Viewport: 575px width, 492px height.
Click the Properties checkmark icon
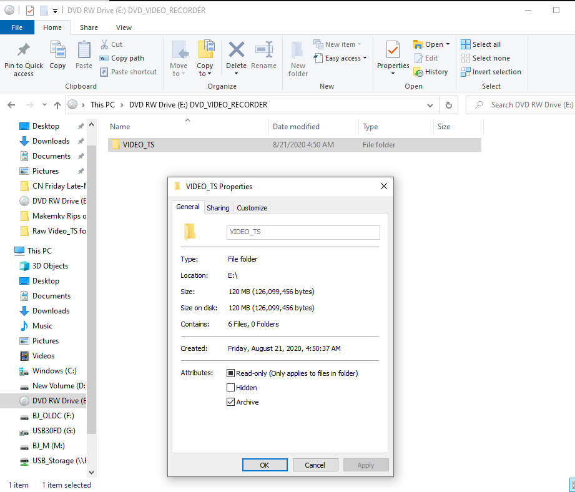[x=393, y=49]
